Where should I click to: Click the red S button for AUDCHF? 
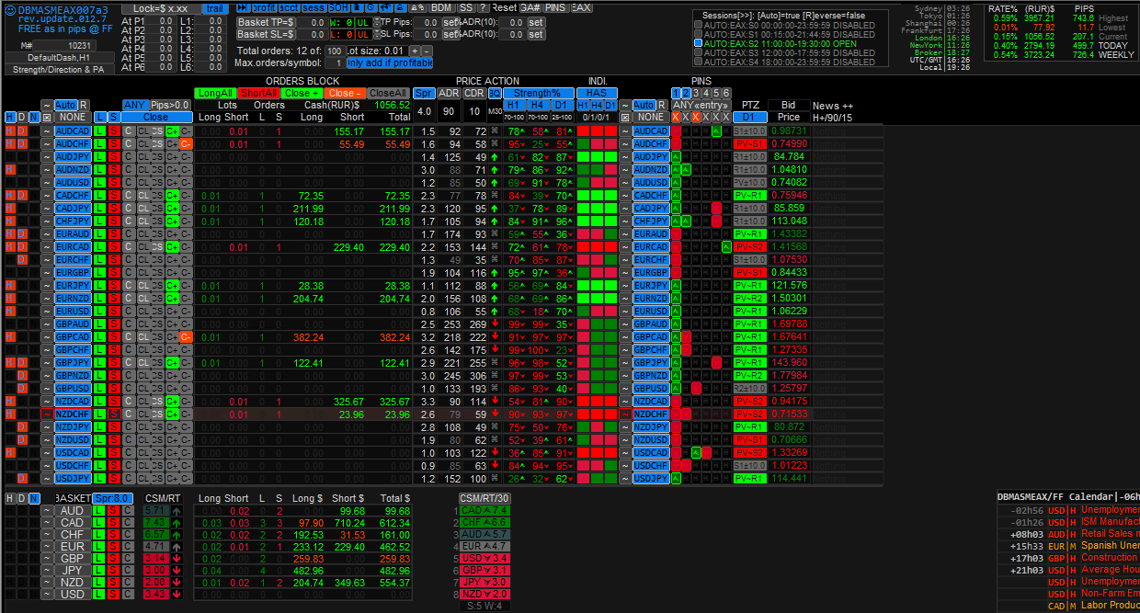[114, 144]
